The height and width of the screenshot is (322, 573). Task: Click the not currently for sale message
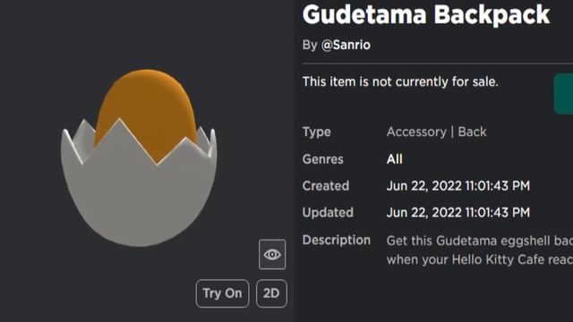pyautogui.click(x=400, y=81)
